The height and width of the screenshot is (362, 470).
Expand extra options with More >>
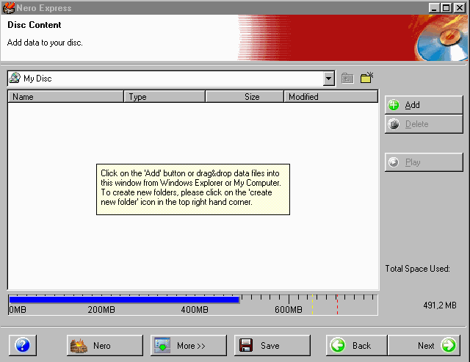[189, 345]
